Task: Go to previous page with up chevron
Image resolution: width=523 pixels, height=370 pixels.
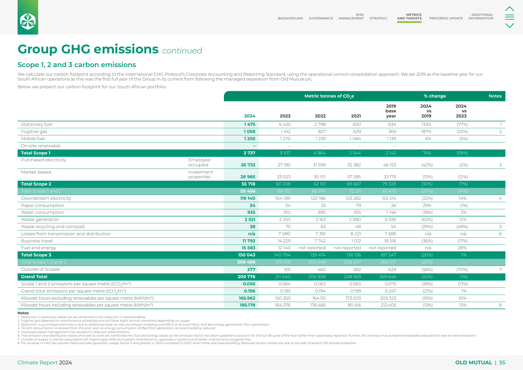Action: click(x=510, y=9)
